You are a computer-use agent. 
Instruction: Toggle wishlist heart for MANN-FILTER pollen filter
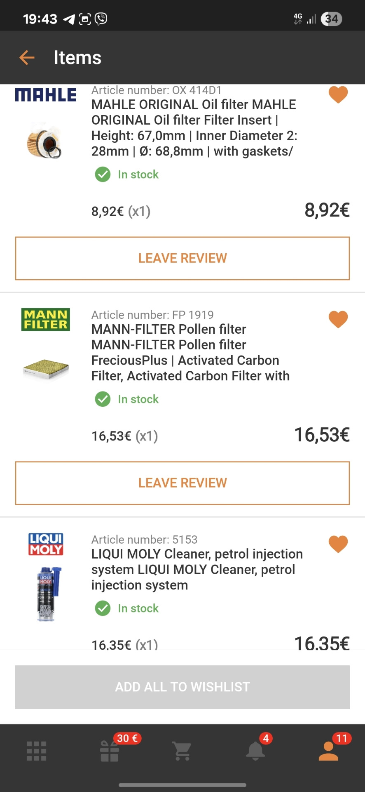[338, 319]
